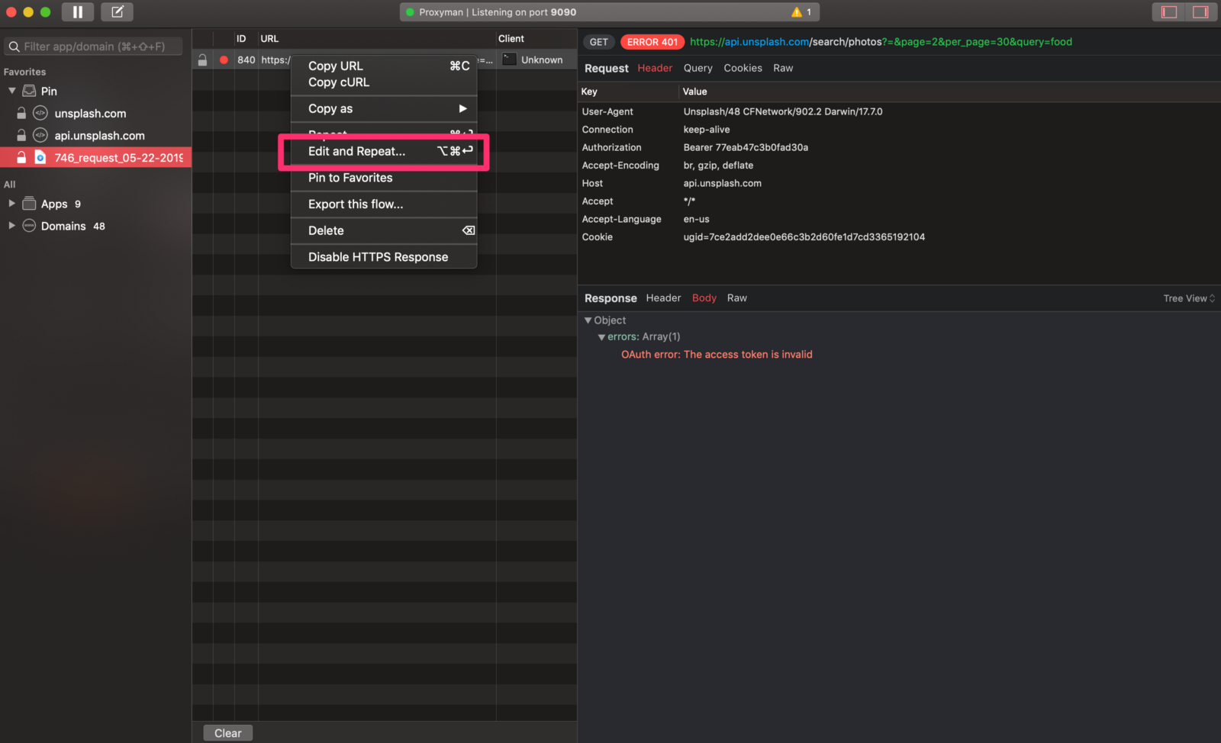Screen dimensions: 1221x743
Task: Open the response Raw tab
Action: point(736,298)
